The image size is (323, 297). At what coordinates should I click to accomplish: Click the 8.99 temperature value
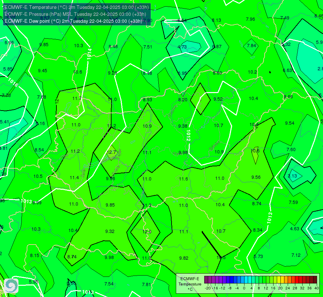pyautogui.click(x=37, y=203)
